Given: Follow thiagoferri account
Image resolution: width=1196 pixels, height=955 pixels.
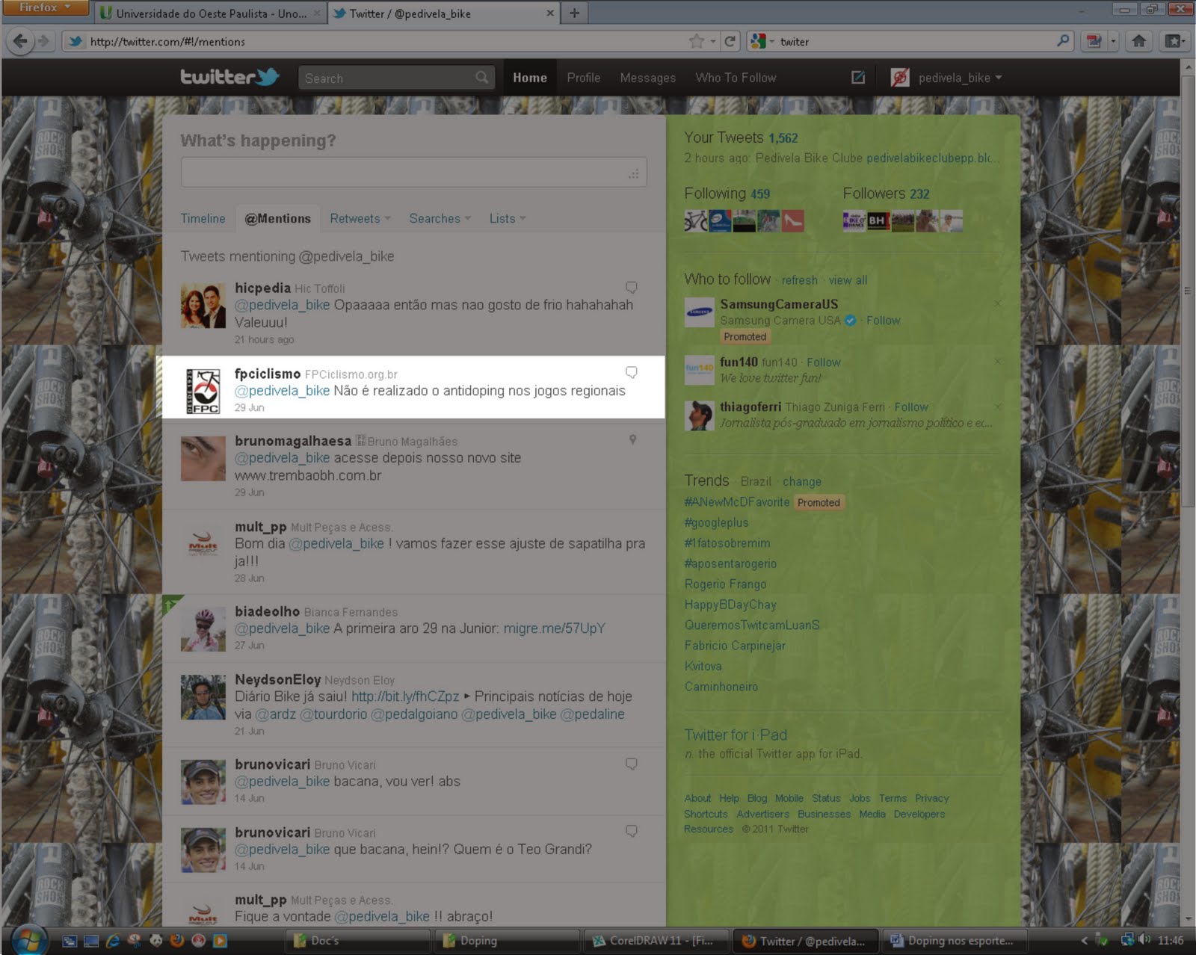Looking at the screenshot, I should [x=911, y=407].
